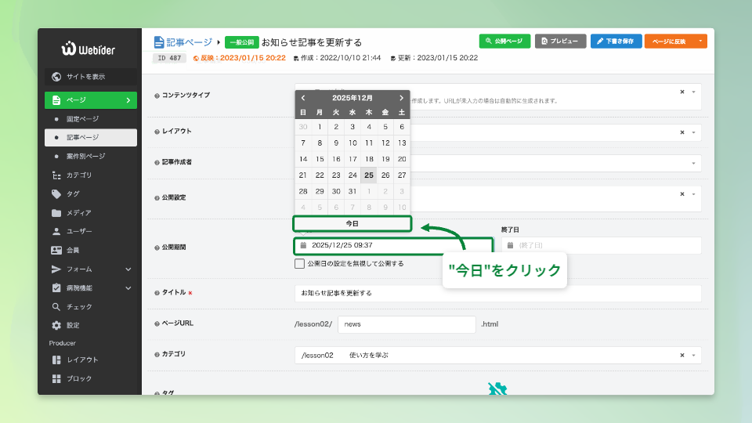
Task: Select 固定ページ in the sidebar
Action: click(82, 119)
